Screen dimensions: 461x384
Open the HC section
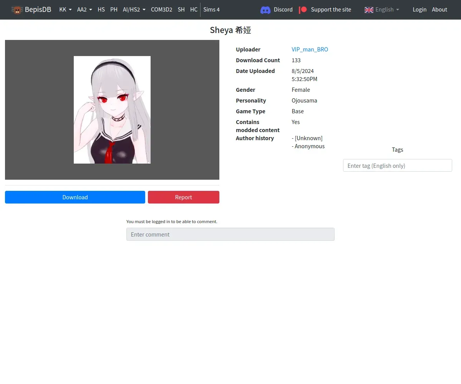tap(194, 10)
